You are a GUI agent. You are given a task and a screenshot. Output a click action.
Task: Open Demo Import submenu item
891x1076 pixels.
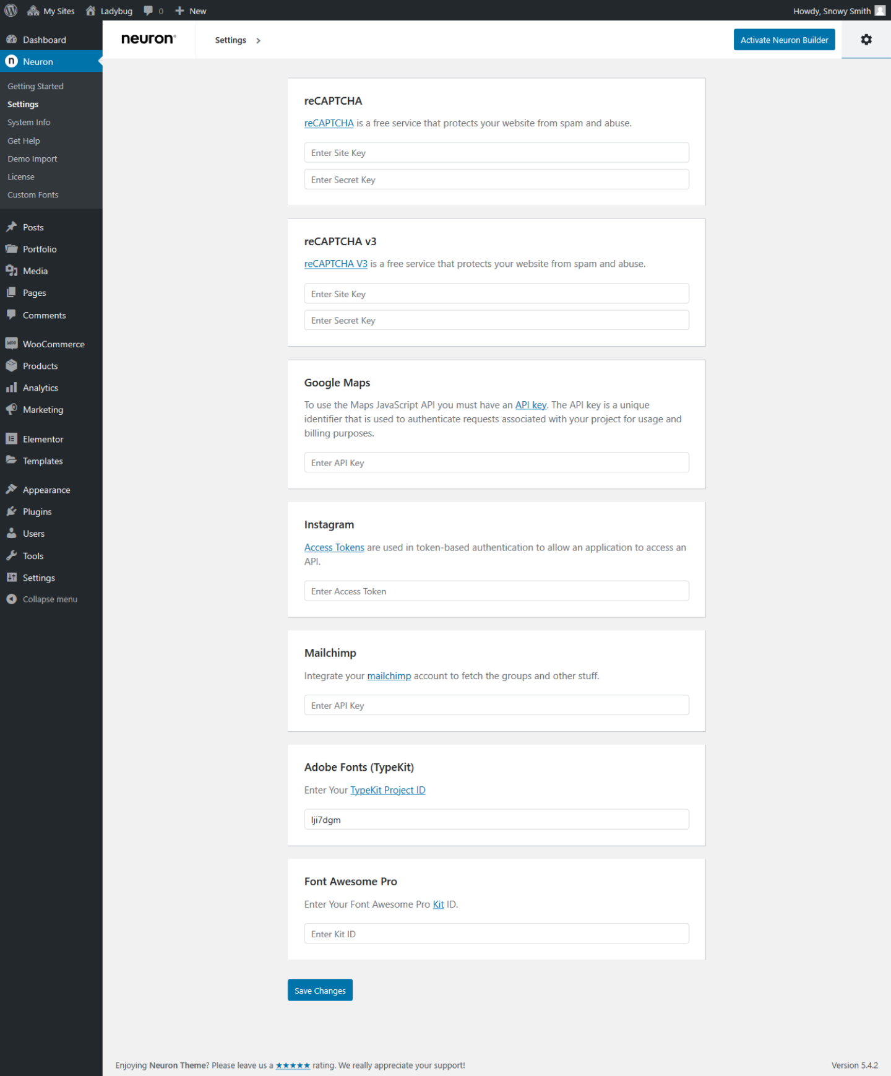(x=32, y=158)
